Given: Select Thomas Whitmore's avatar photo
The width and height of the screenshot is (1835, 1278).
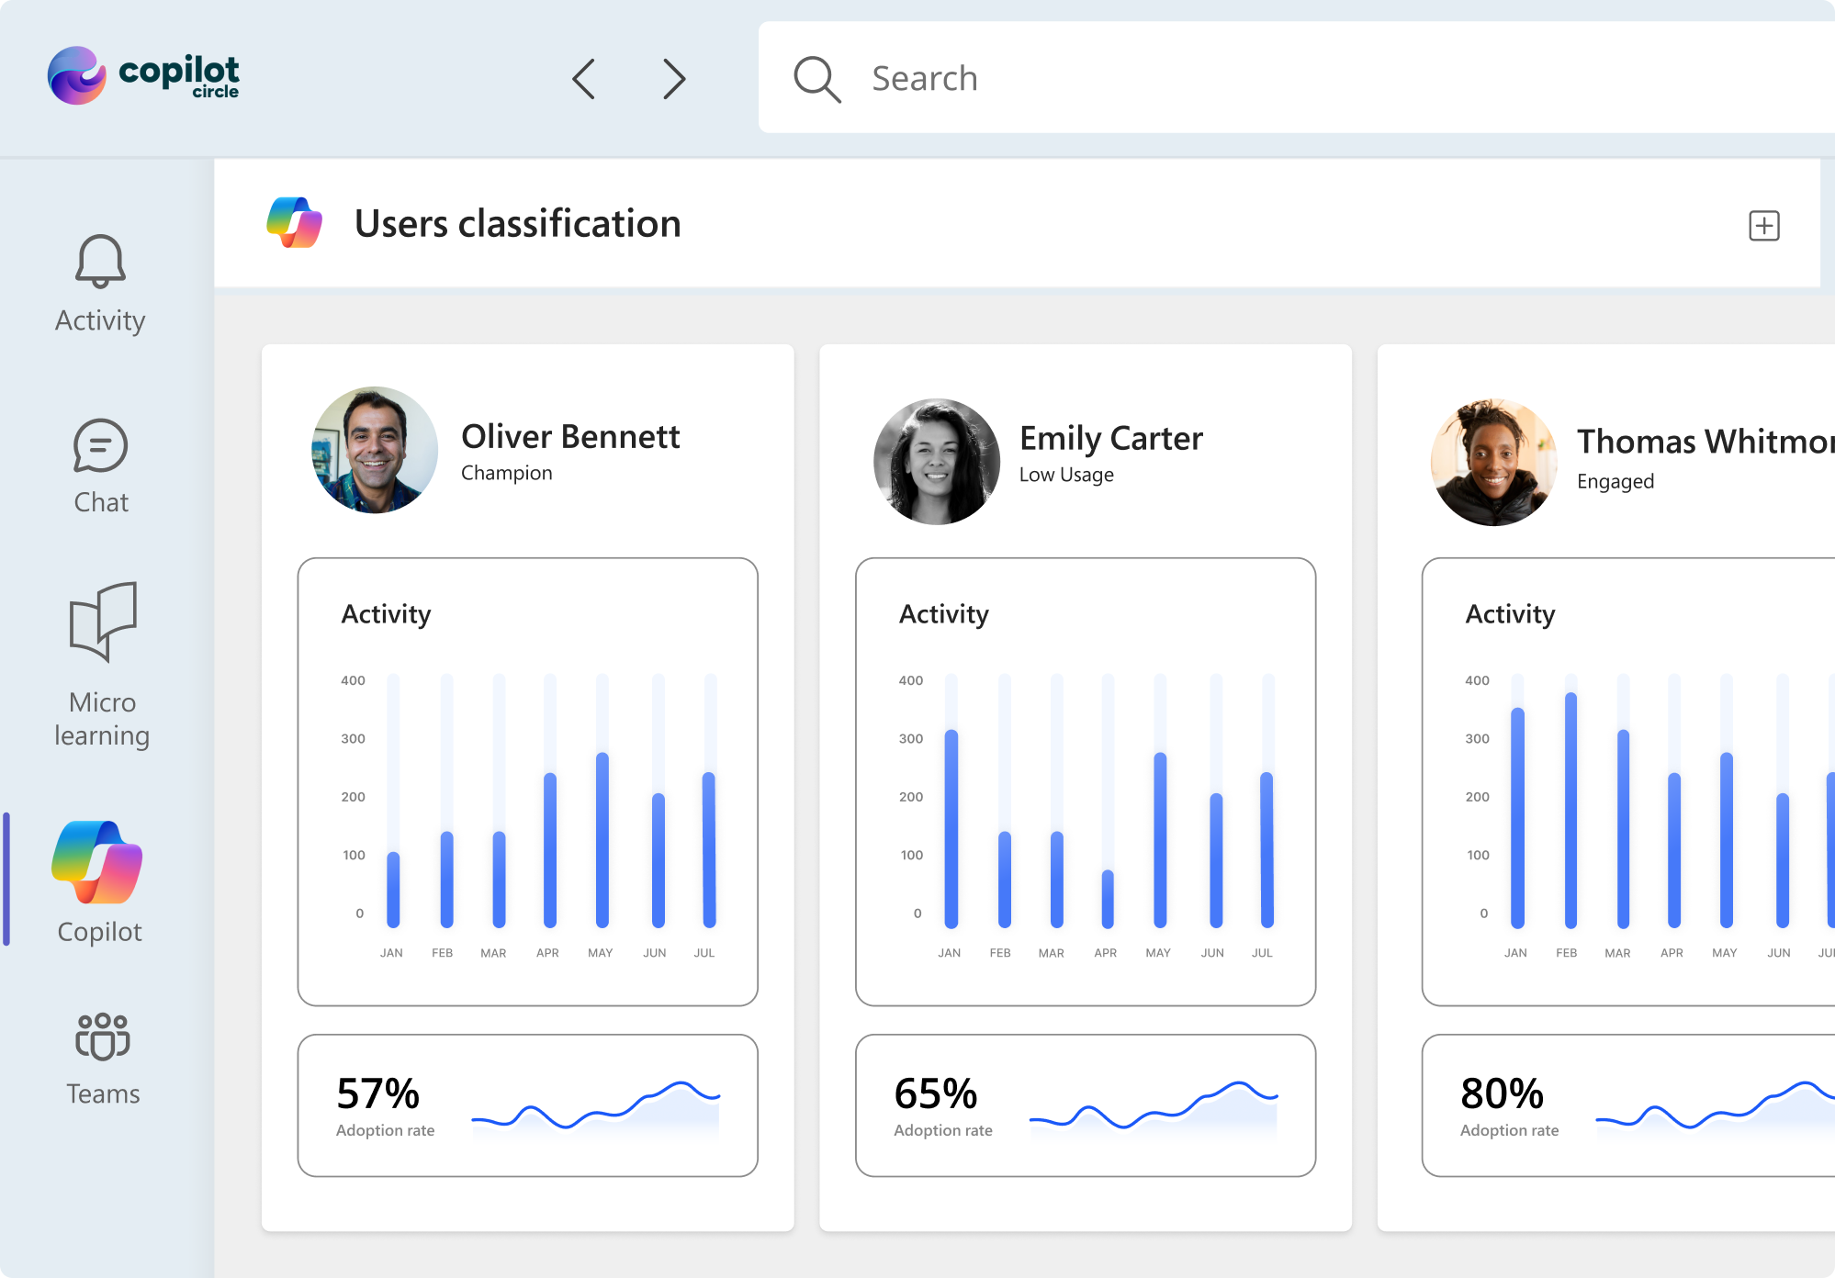Looking at the screenshot, I should [1493, 462].
